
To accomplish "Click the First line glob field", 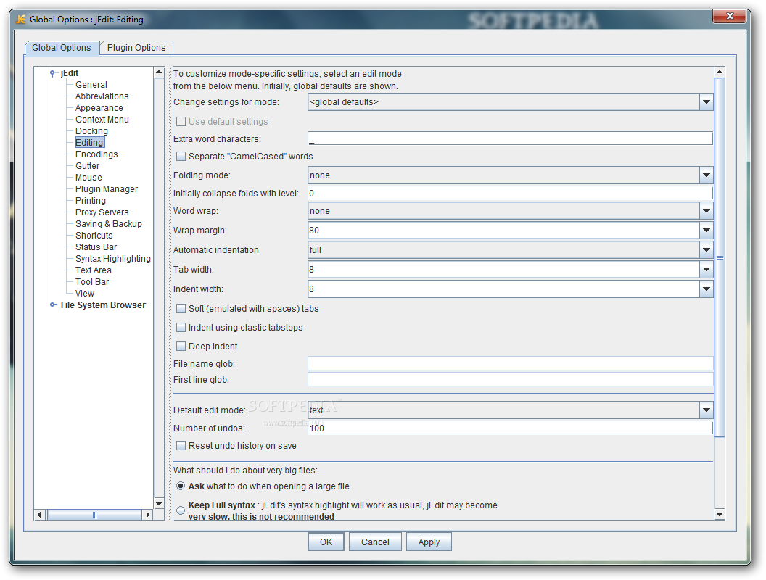I will [x=510, y=379].
